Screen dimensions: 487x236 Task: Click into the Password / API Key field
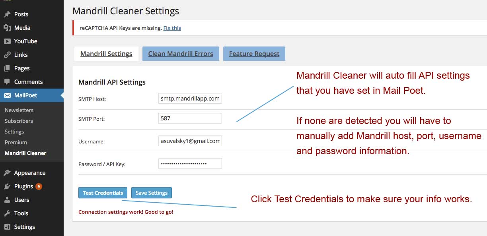pos(190,163)
